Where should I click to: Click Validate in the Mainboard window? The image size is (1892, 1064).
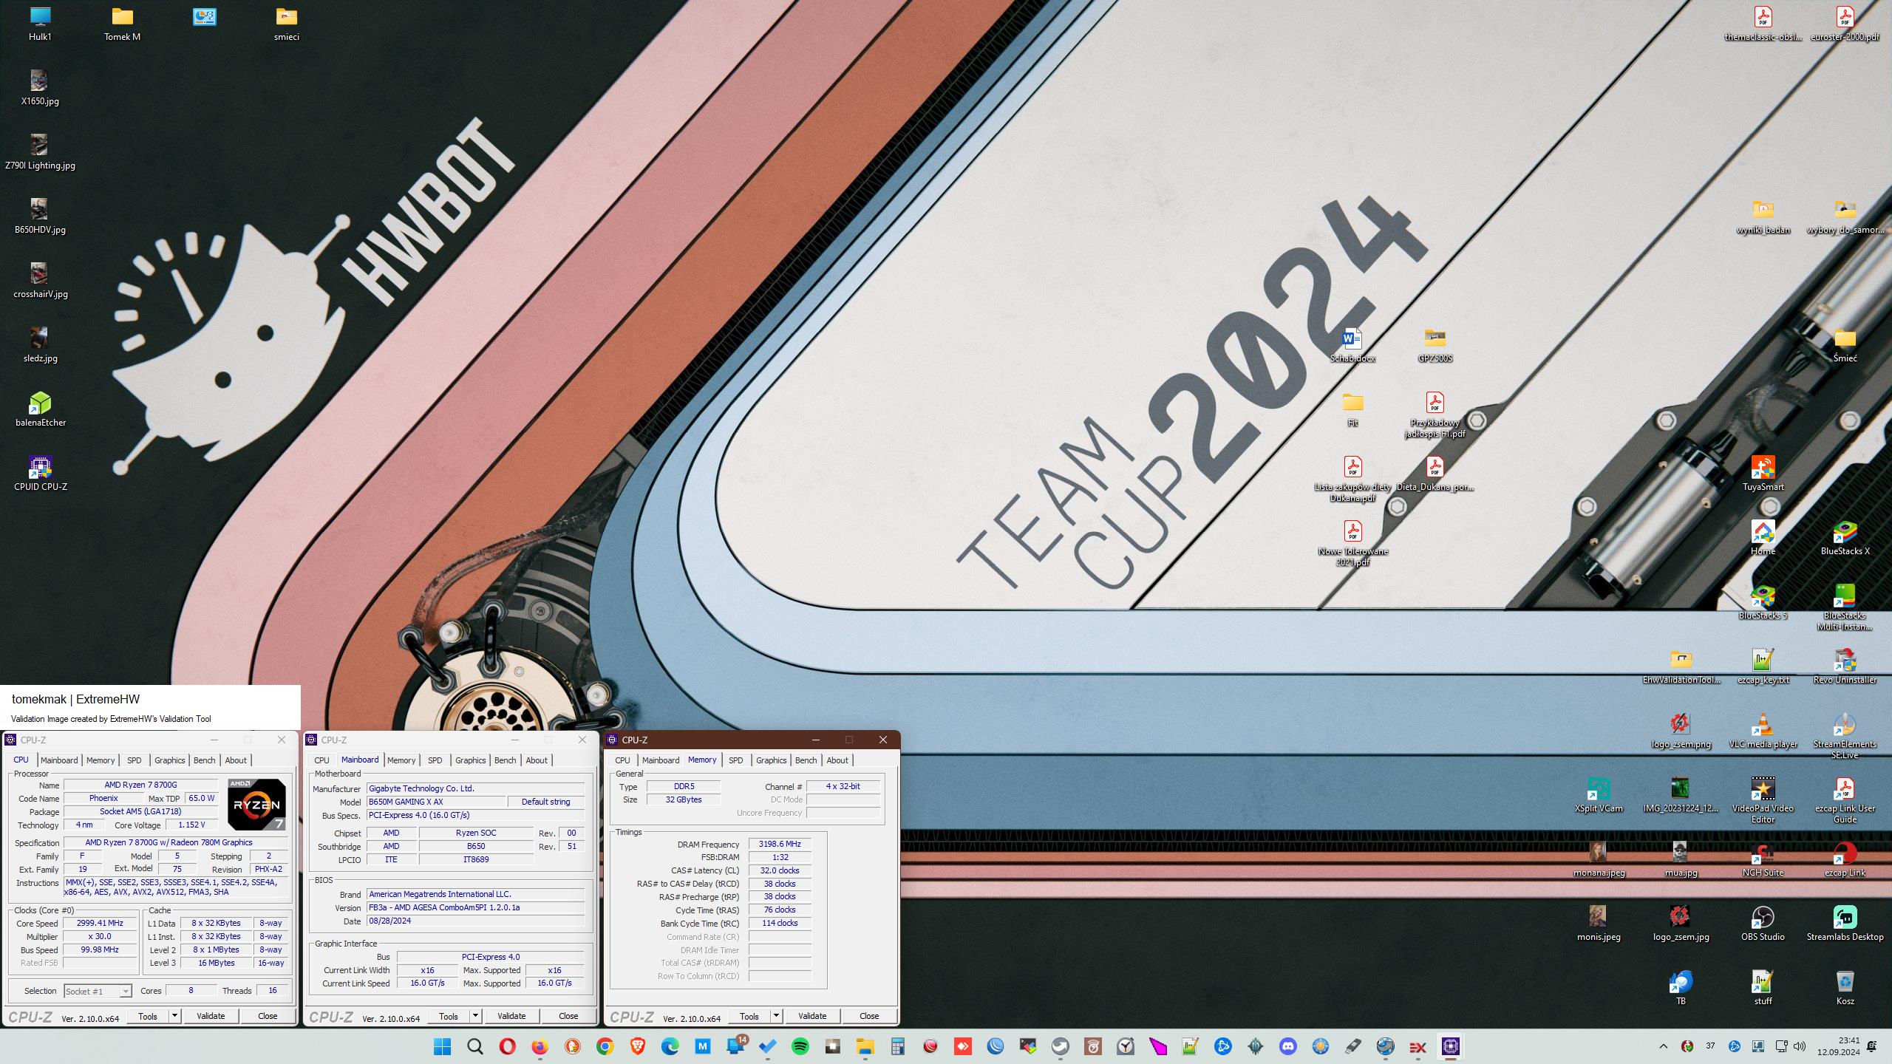[511, 1016]
